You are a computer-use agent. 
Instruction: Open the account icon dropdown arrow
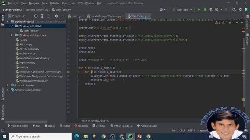pos(164,10)
